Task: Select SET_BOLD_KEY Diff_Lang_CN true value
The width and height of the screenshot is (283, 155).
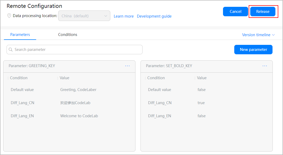Action: (x=201, y=103)
